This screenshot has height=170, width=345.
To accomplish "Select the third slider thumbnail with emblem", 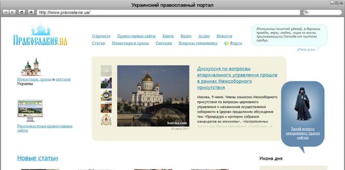I will (x=106, y=95).
